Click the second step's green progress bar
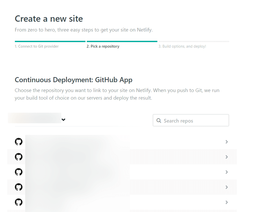This screenshot has height=212, width=259. coord(122,41)
